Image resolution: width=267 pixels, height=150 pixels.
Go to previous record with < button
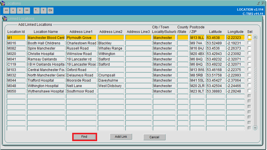tap(13, 10)
